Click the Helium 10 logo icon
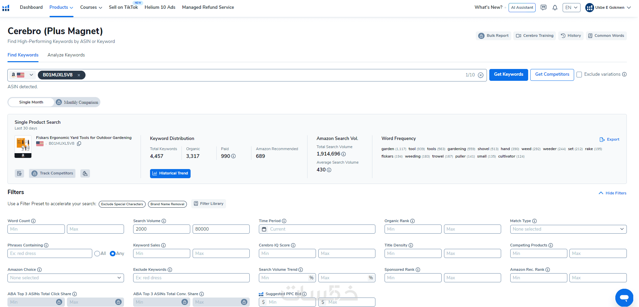This screenshot has height=307, width=639. pyautogui.click(x=6, y=7)
